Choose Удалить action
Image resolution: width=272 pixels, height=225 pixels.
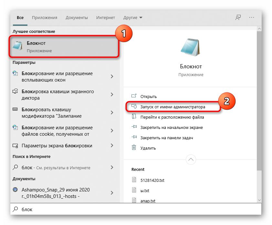[148, 148]
